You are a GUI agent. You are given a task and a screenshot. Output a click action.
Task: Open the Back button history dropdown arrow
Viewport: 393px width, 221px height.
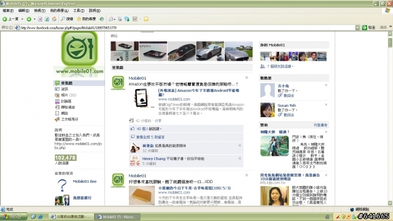22,19
